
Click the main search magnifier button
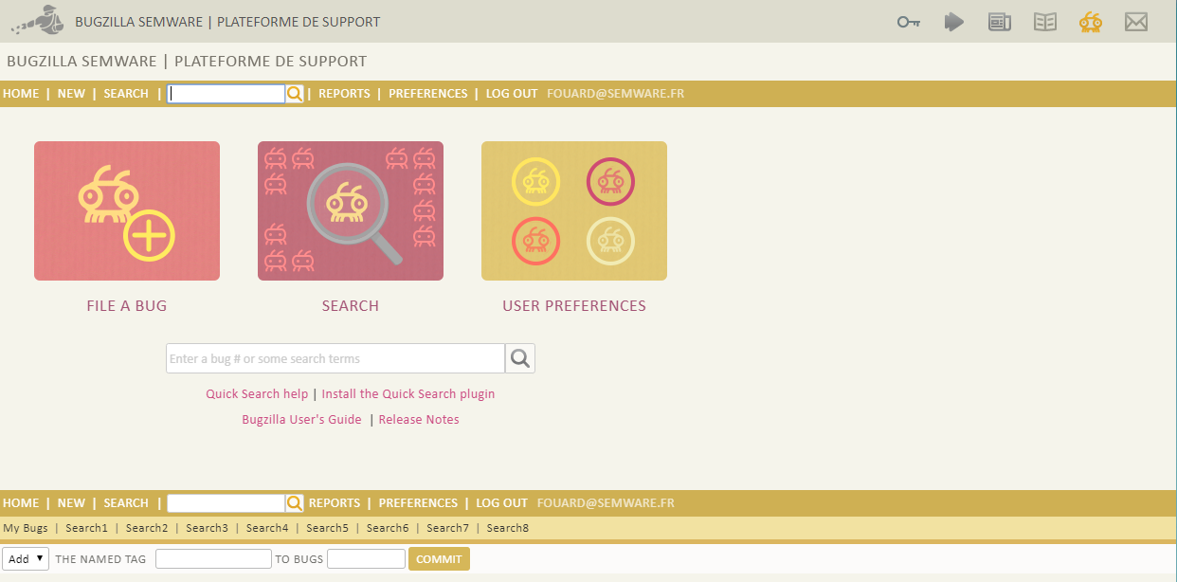(520, 358)
